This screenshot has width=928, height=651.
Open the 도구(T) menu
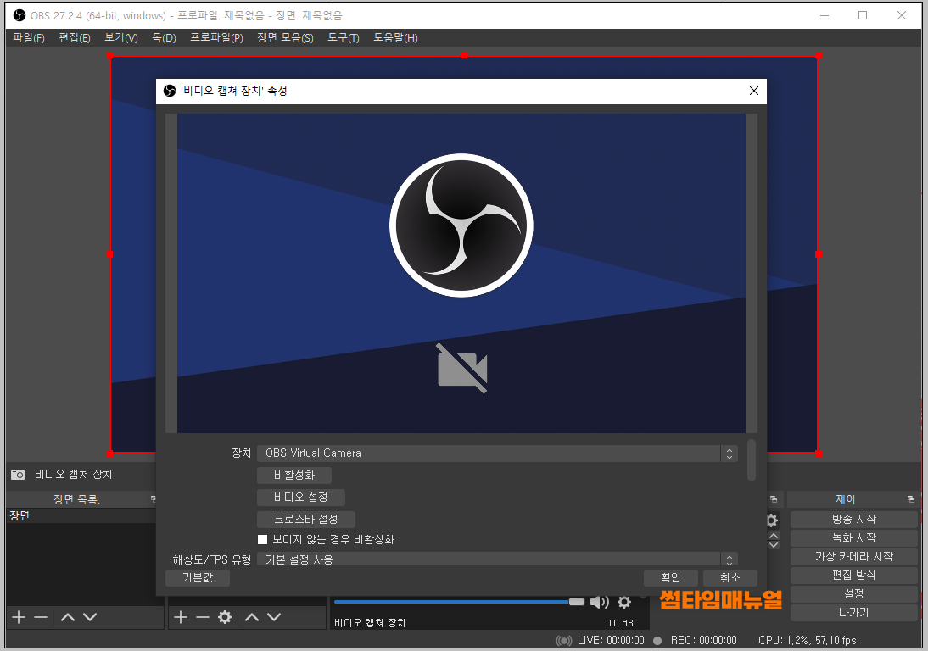344,38
